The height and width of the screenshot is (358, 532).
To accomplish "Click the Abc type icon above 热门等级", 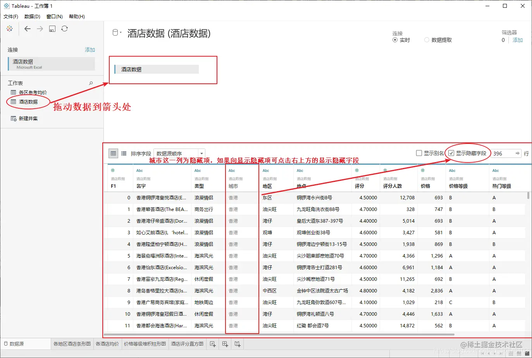I will click(496, 171).
